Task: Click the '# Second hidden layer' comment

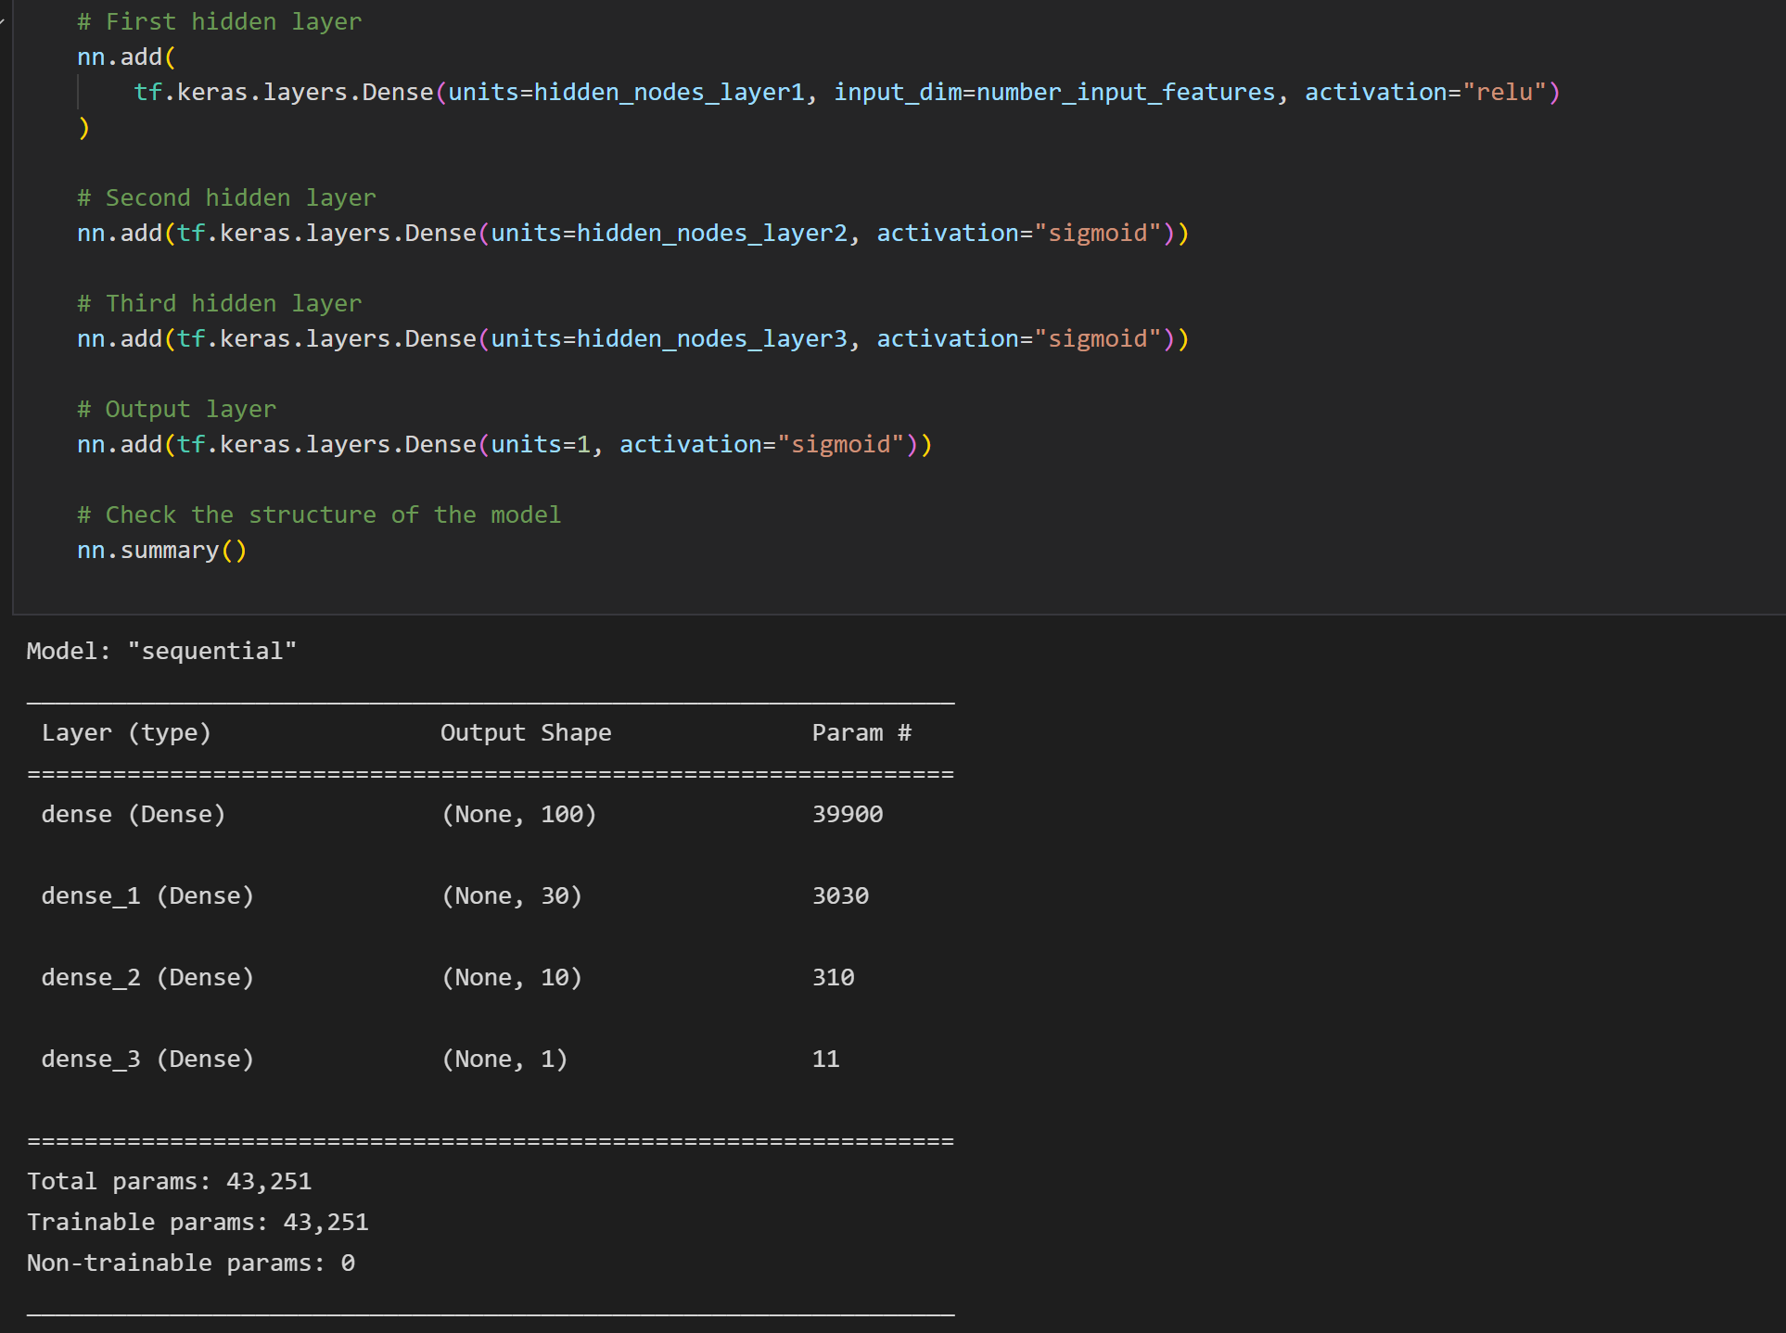Action: 226,197
